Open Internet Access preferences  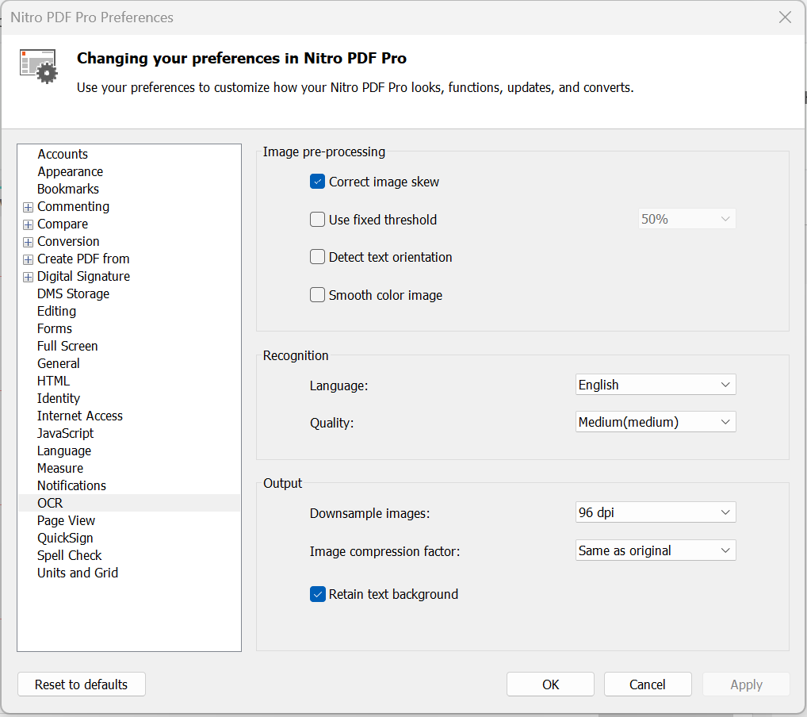pyautogui.click(x=80, y=416)
